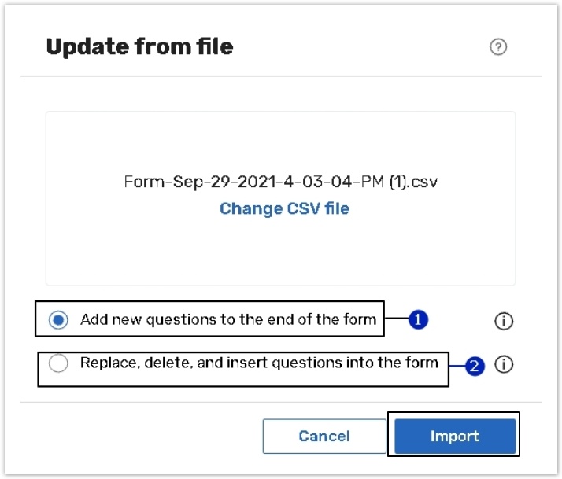The image size is (562, 479).
Task: Select Add new questions radio button
Action: coord(58,320)
